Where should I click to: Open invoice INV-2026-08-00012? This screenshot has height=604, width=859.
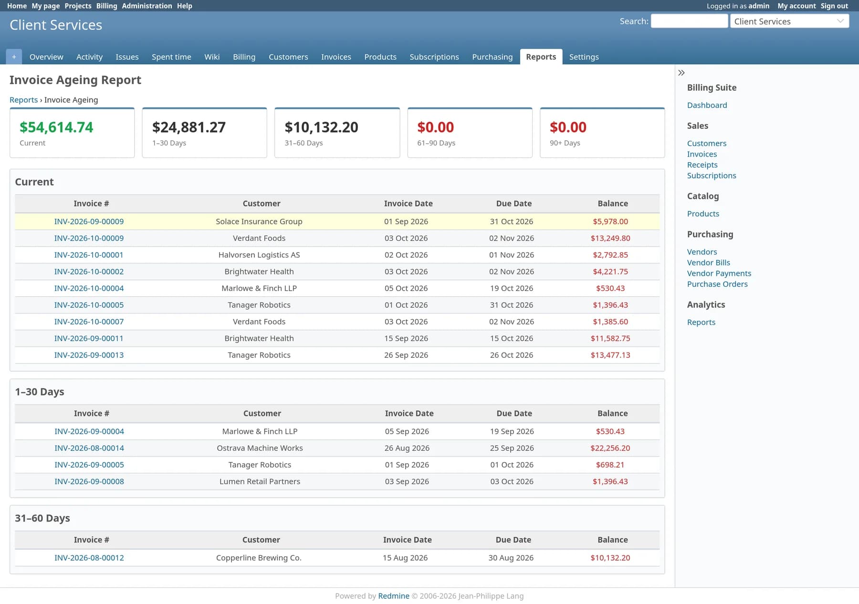(89, 558)
